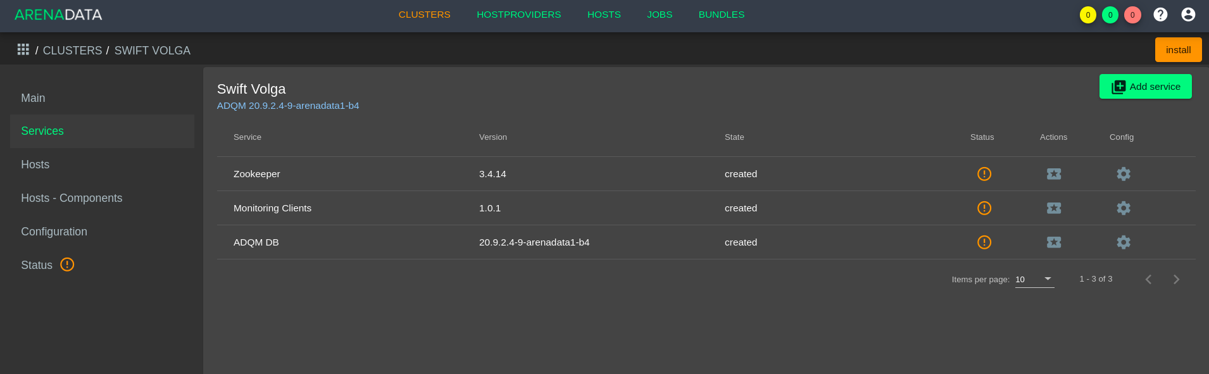Screen dimensions: 1209x374
Task: Select Hosts - Components in the sidebar
Action: [x=102, y=198]
